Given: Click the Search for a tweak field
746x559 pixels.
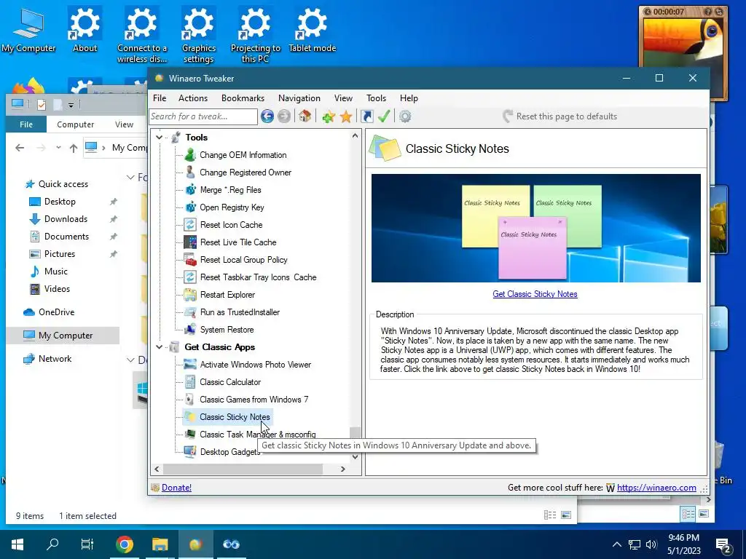Looking at the screenshot, I should pyautogui.click(x=203, y=116).
